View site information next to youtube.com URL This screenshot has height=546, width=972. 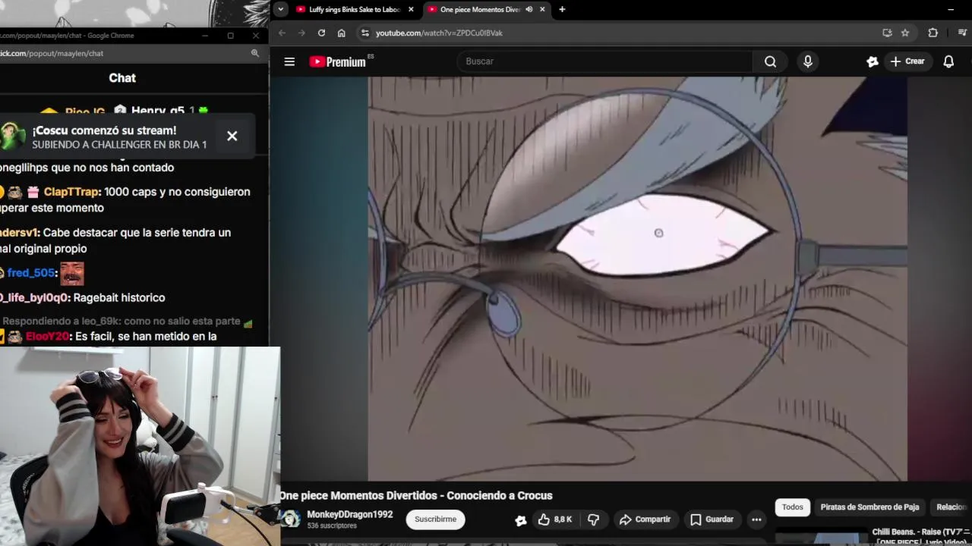(x=365, y=33)
